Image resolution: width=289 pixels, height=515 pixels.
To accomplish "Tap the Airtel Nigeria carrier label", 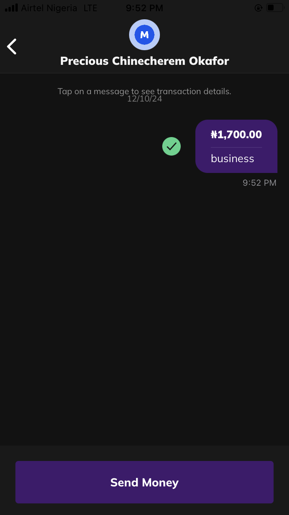I will 49,8.
